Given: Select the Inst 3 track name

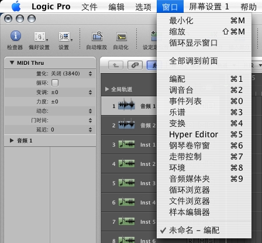Looking at the screenshot, I should click(148, 183).
